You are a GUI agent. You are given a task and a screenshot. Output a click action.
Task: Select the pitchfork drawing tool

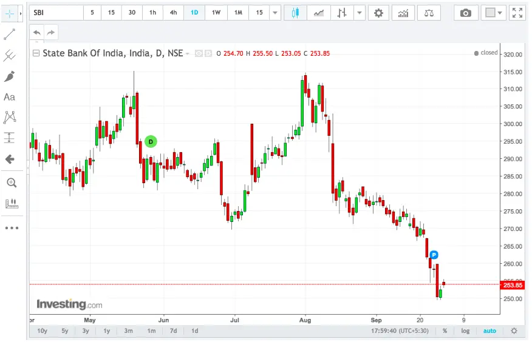[10, 56]
